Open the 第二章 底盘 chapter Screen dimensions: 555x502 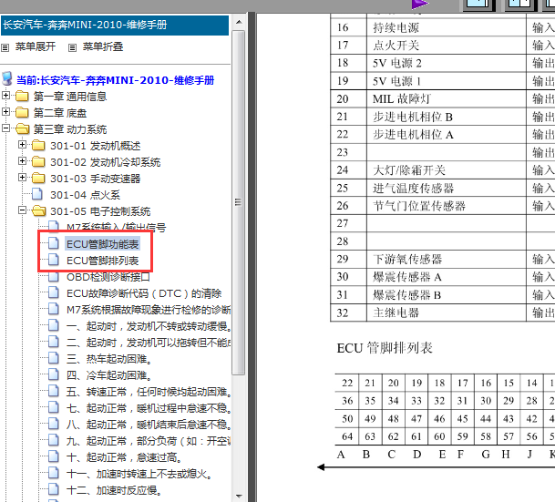(x=60, y=113)
